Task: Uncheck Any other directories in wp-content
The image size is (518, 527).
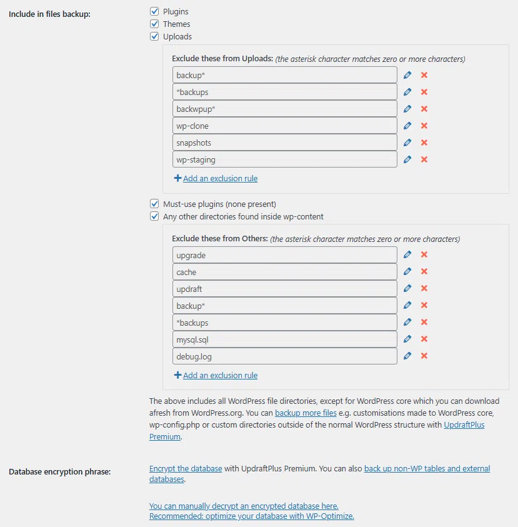Action: click(x=154, y=216)
